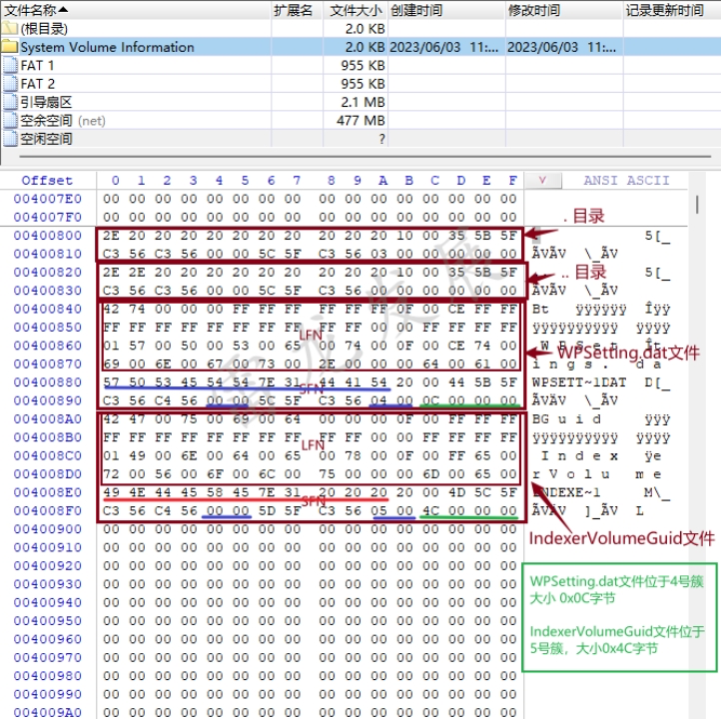Click the 955 KB size of FAT 2
This screenshot has width=721, height=719.
[362, 84]
